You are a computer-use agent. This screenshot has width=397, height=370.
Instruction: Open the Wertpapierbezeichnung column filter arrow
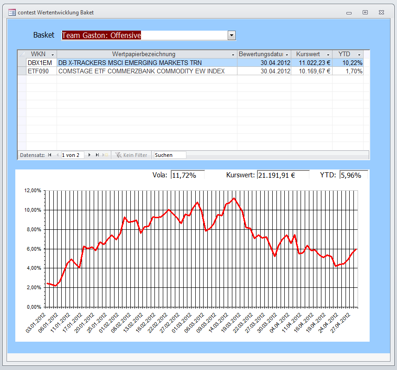(233, 55)
